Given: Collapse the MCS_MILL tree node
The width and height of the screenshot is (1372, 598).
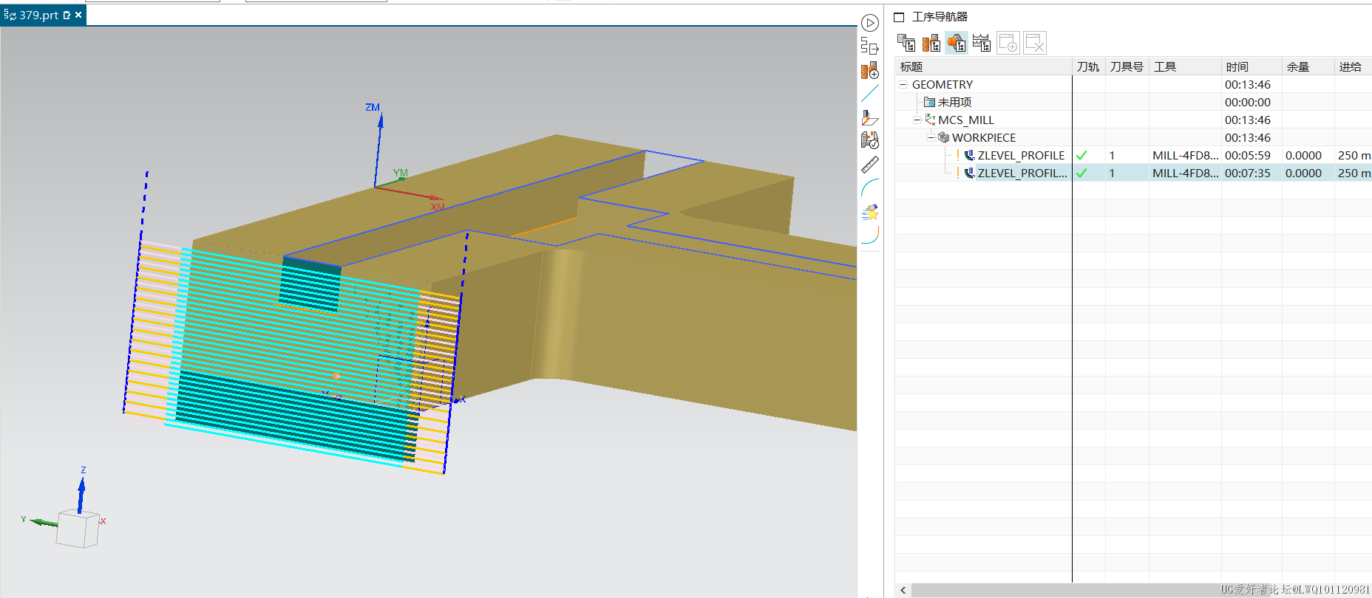Looking at the screenshot, I should (x=917, y=120).
